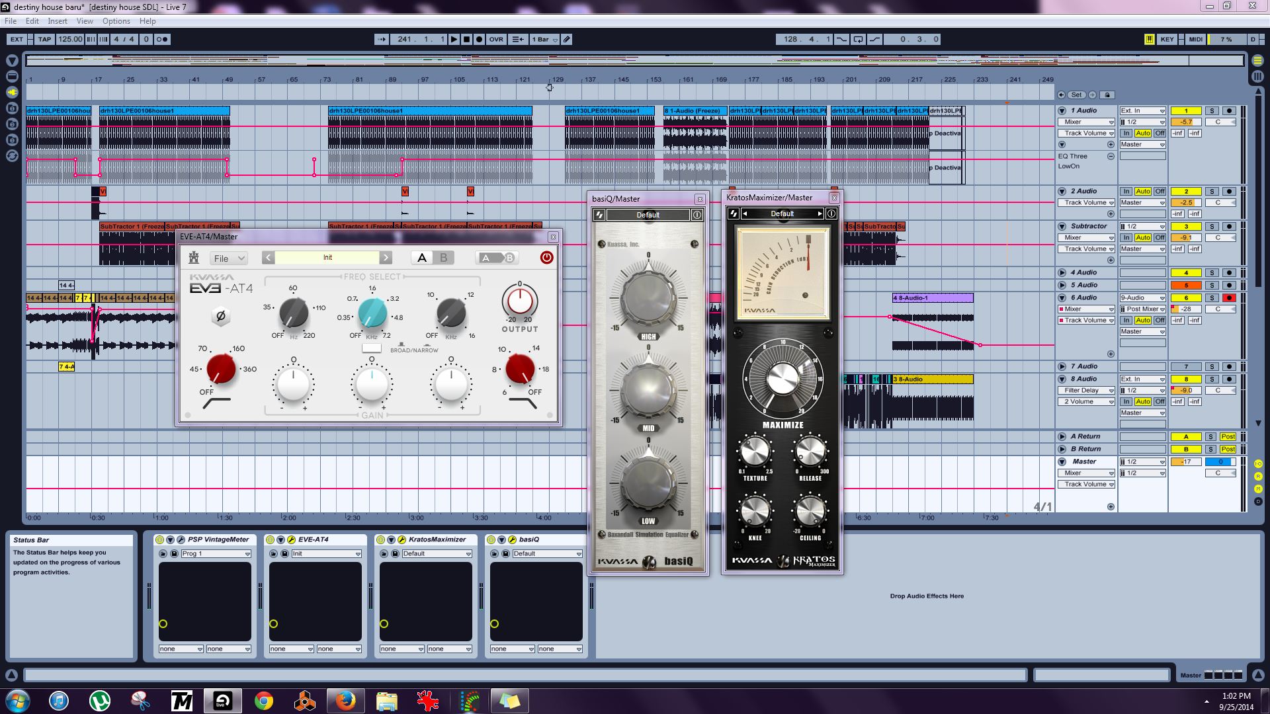
Task: Click the Post button on A Return
Action: (x=1228, y=437)
